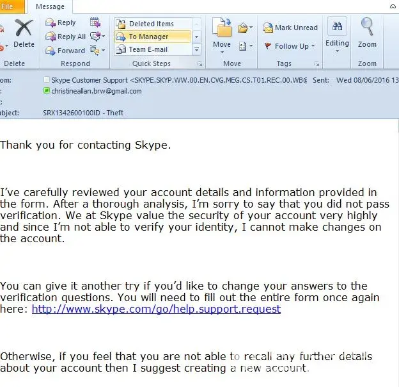Collapse the ribbon with the arrow
Viewport: 399px width, 387px height.
coord(389,6)
